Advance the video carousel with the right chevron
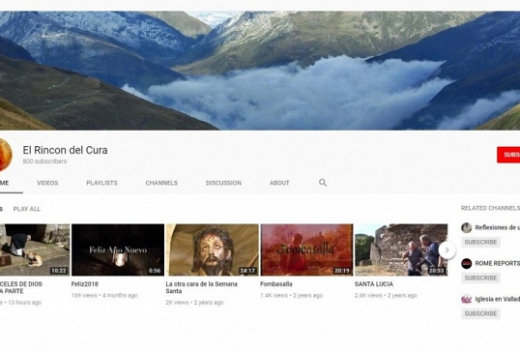Image resolution: width=520 pixels, height=352 pixels. point(447,249)
